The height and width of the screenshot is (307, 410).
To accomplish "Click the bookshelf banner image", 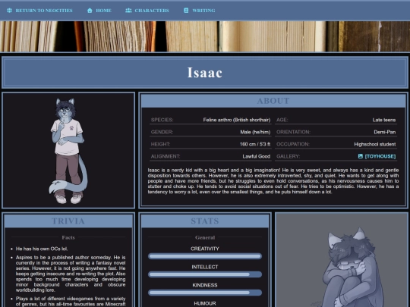I will click(x=205, y=36).
